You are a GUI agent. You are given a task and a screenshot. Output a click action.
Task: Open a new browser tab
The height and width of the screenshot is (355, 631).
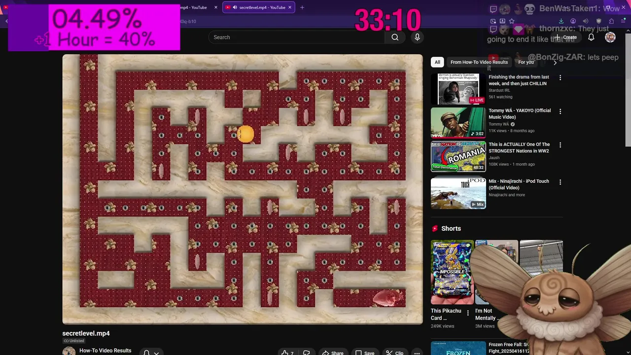(x=302, y=7)
